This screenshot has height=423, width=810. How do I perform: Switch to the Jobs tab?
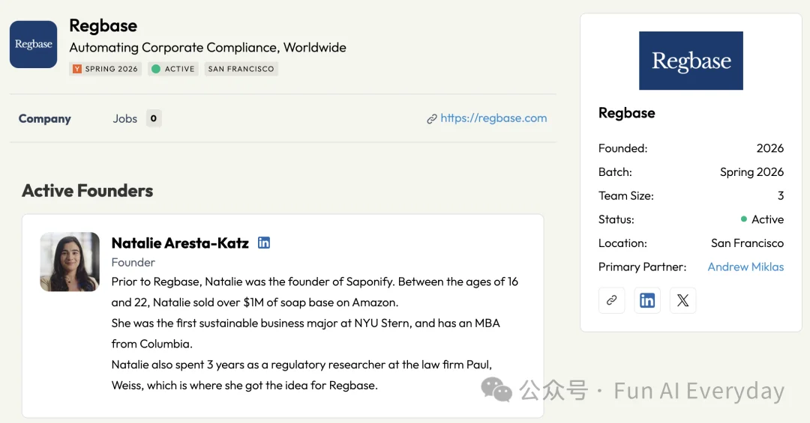(x=125, y=118)
